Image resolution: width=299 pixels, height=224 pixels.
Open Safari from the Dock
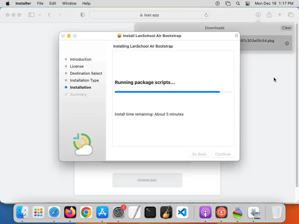point(54,212)
